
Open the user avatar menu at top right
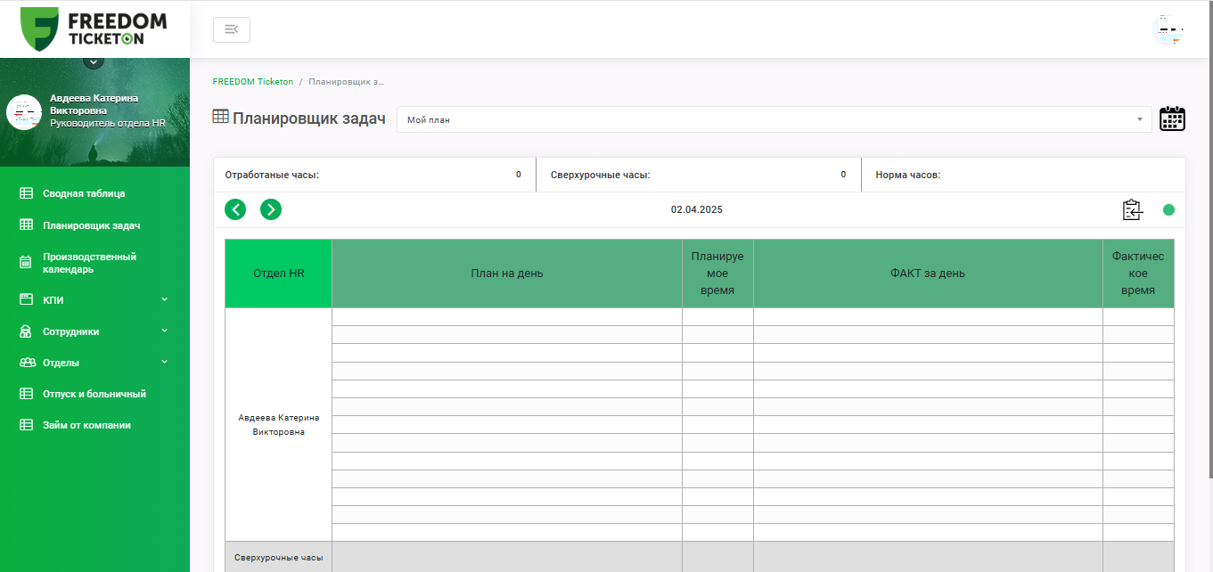click(x=1168, y=29)
